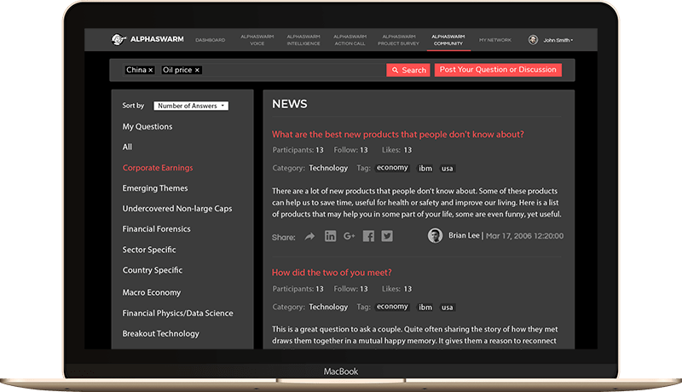Click Likes: 13 in second post

point(396,289)
